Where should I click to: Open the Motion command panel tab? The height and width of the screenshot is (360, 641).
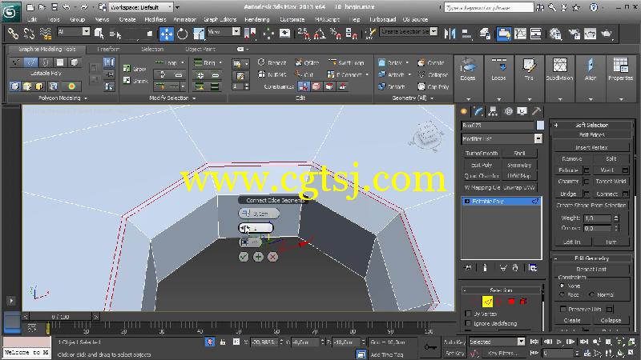point(508,111)
